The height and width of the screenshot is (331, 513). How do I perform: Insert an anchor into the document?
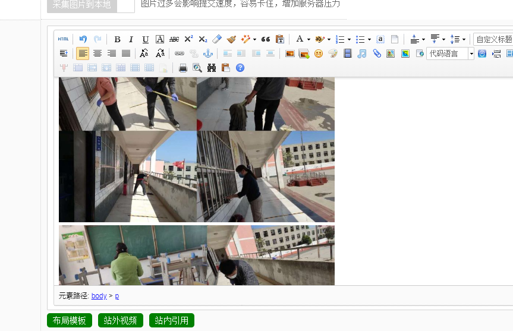click(208, 53)
